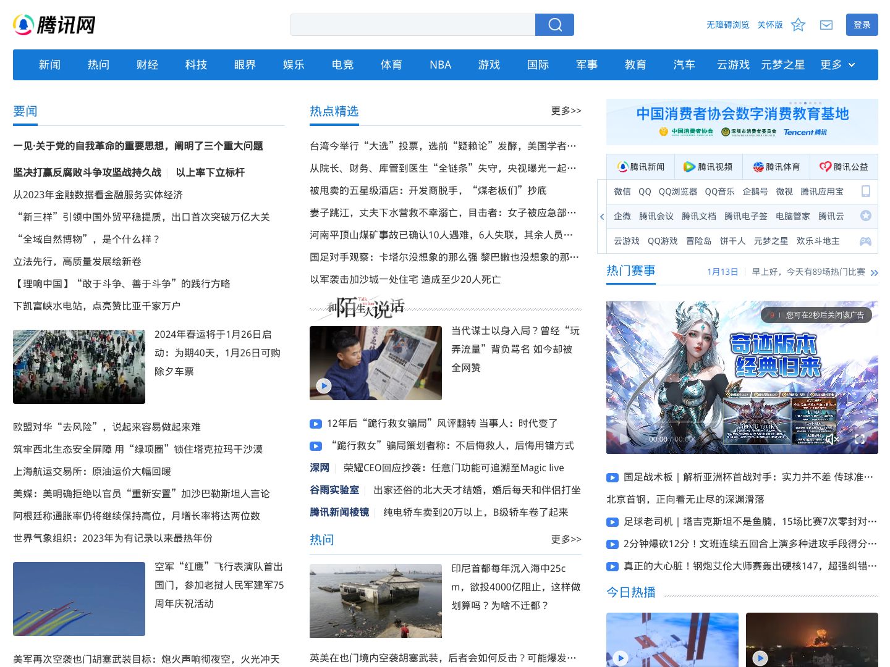The image size is (890, 667).
Task: Open the 欢乐斗地主 game link
Action: tap(818, 241)
